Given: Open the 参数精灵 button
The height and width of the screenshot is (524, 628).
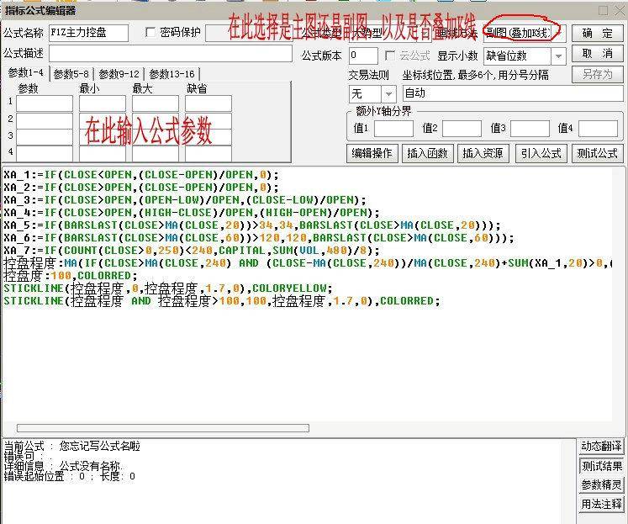Looking at the screenshot, I should point(602,485).
